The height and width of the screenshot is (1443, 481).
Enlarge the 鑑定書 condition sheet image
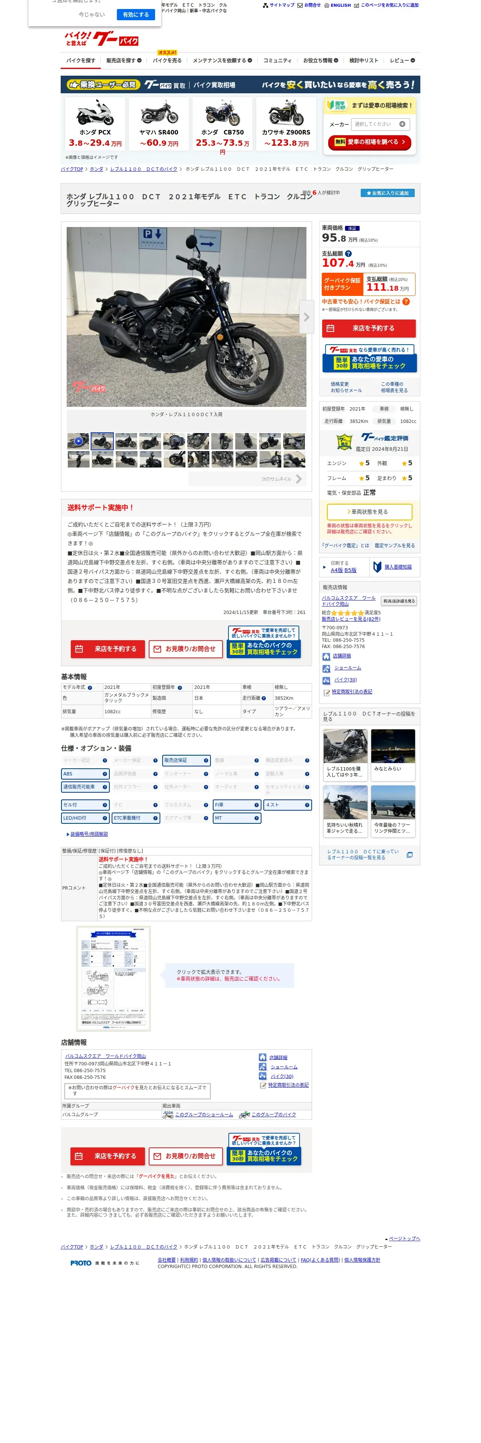tap(114, 978)
